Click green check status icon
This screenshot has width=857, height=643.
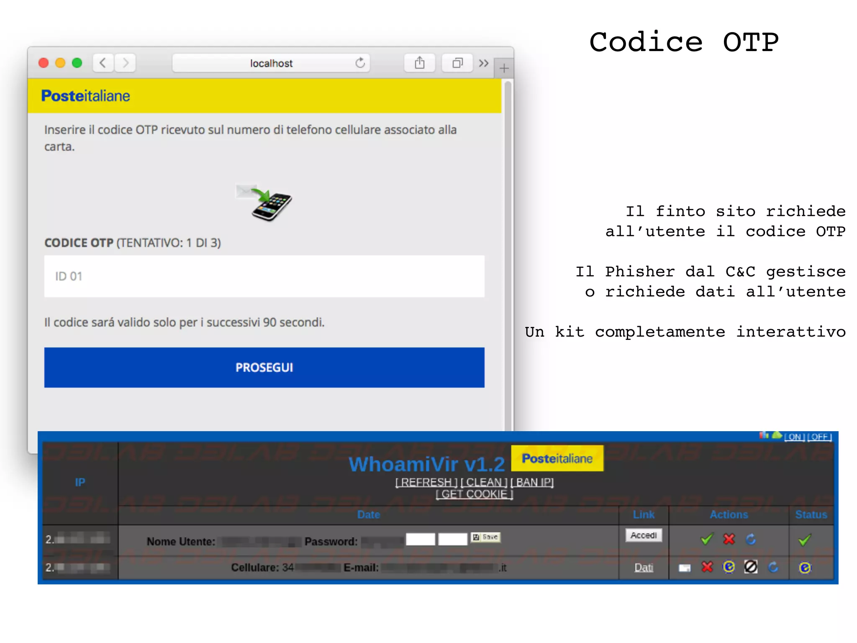804,540
